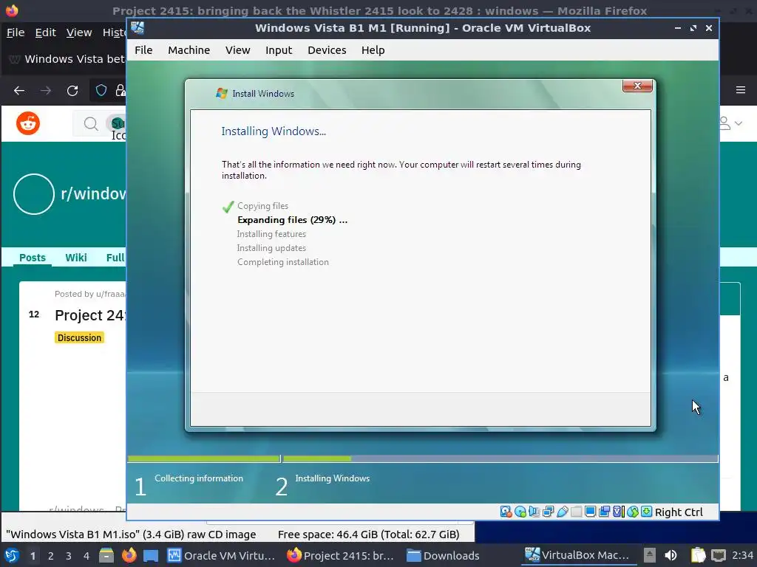This screenshot has width=757, height=567.
Task: Click the keyboard capture green arrow indicator
Action: pos(646,512)
